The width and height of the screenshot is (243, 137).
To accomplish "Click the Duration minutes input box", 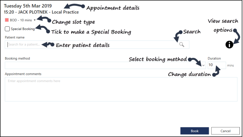I will click(x=217, y=65).
